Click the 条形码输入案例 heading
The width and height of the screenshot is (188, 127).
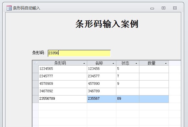[107, 24]
